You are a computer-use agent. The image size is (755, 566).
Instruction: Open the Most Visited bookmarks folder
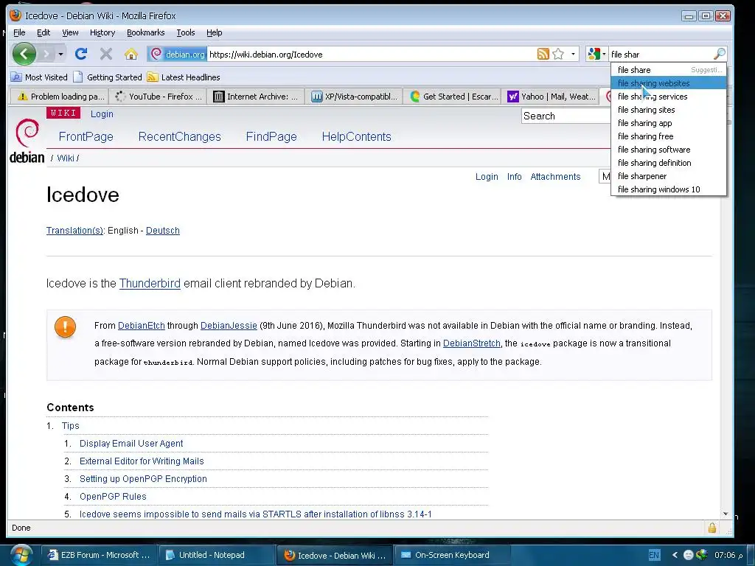click(x=40, y=77)
